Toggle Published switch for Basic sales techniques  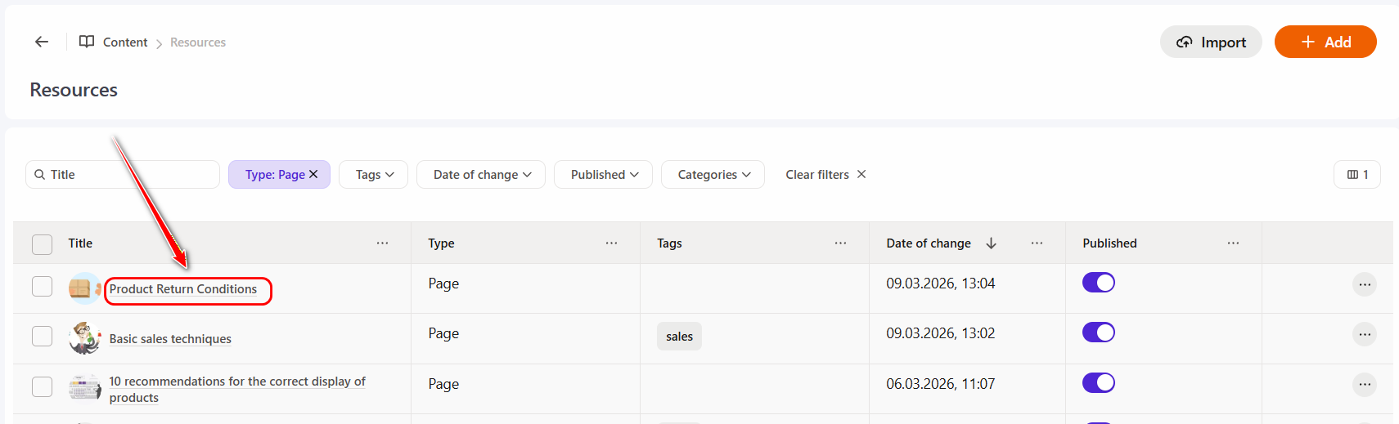pos(1098,333)
